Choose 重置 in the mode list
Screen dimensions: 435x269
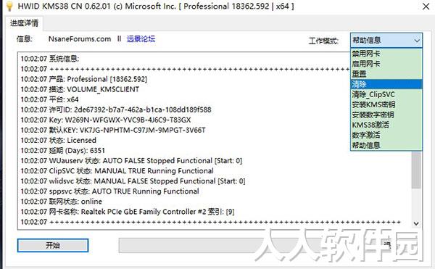pos(386,74)
